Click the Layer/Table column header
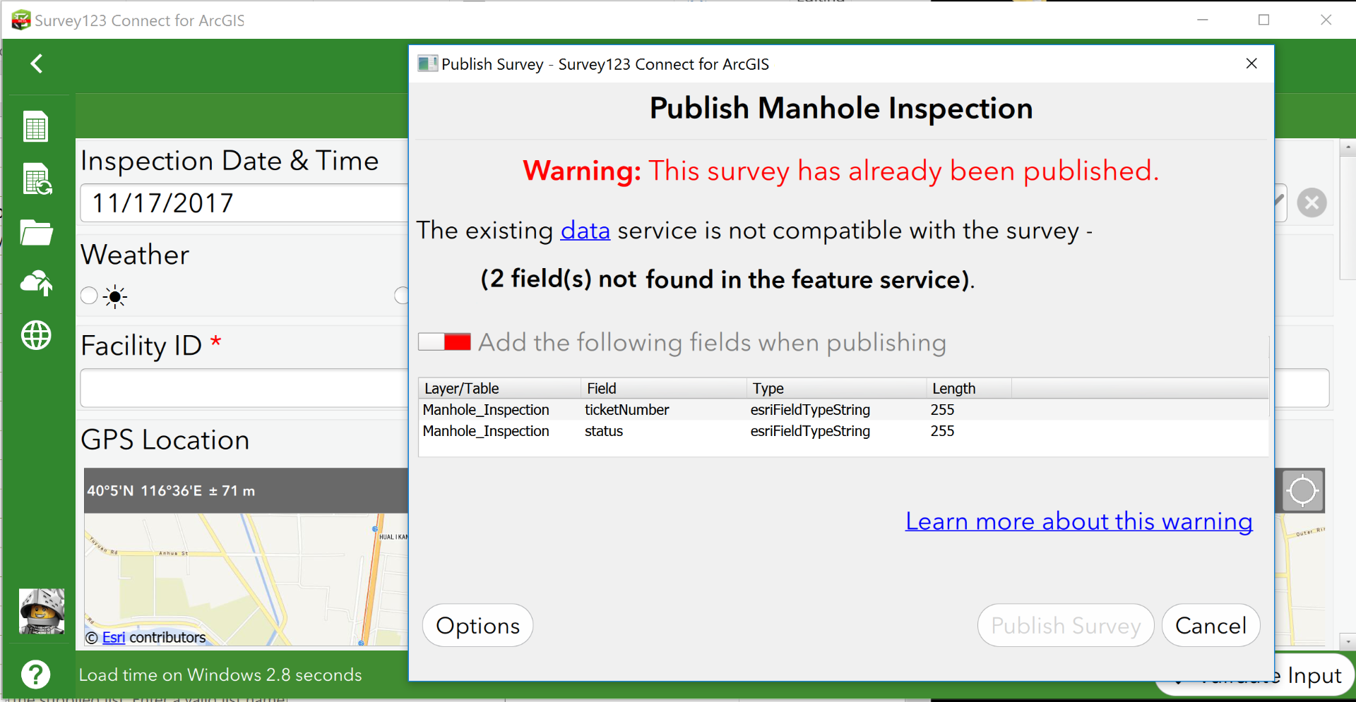 coord(499,388)
